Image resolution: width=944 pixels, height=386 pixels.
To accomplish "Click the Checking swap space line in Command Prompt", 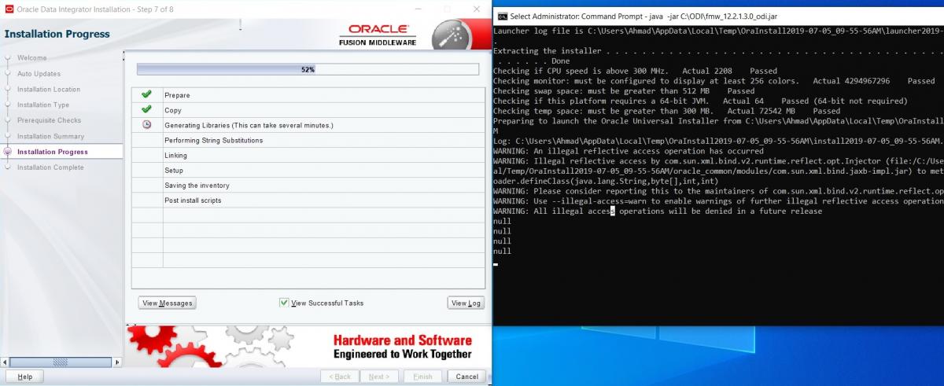I will tap(624, 90).
